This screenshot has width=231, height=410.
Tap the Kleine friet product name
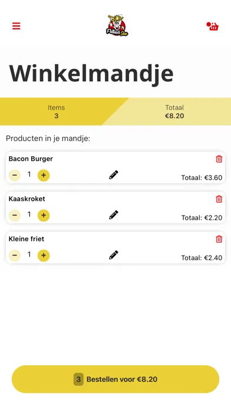click(27, 239)
